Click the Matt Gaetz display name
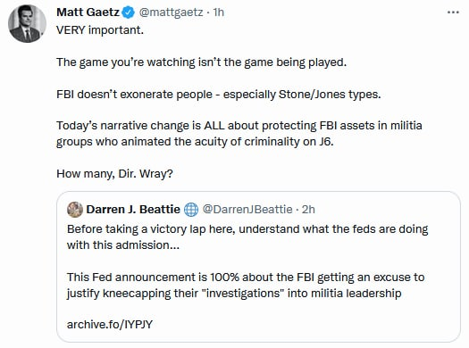 tap(88, 12)
